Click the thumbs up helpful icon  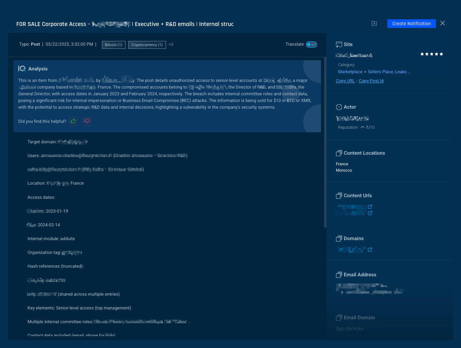point(73,121)
